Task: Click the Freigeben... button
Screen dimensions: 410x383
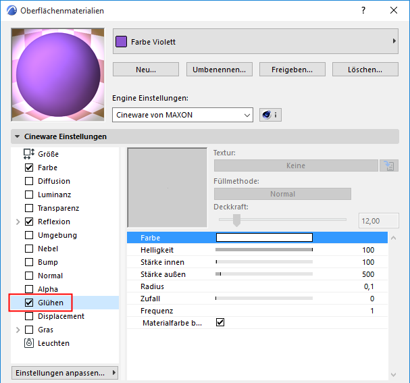Action: pos(292,70)
